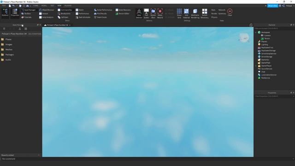
Task: Open the Audio folder in Asset Manager
Action: 6,59
